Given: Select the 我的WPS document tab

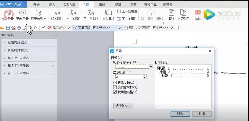Looking at the screenshot, I should tap(57, 28).
